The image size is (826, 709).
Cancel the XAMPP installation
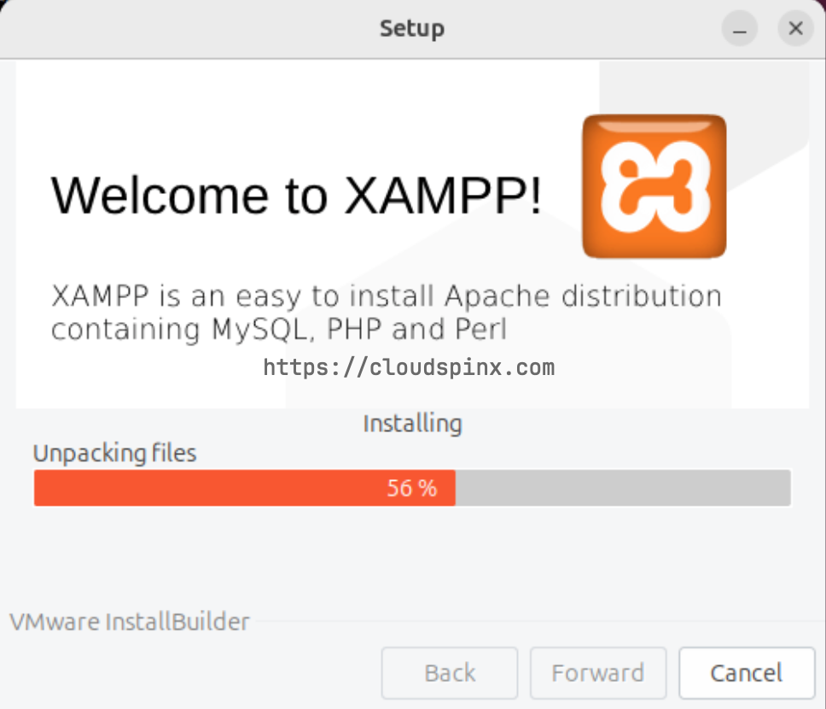(x=747, y=673)
